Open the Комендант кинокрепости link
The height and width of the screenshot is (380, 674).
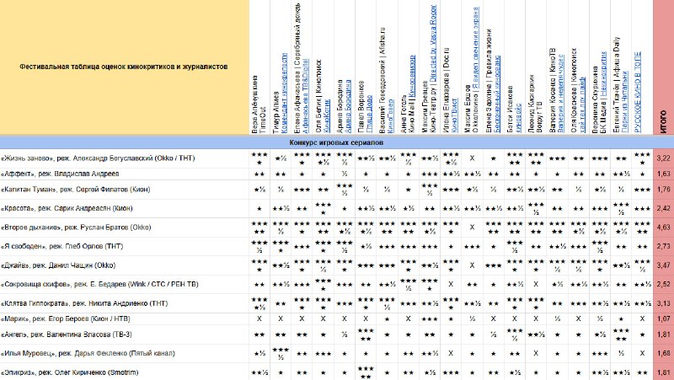(284, 93)
